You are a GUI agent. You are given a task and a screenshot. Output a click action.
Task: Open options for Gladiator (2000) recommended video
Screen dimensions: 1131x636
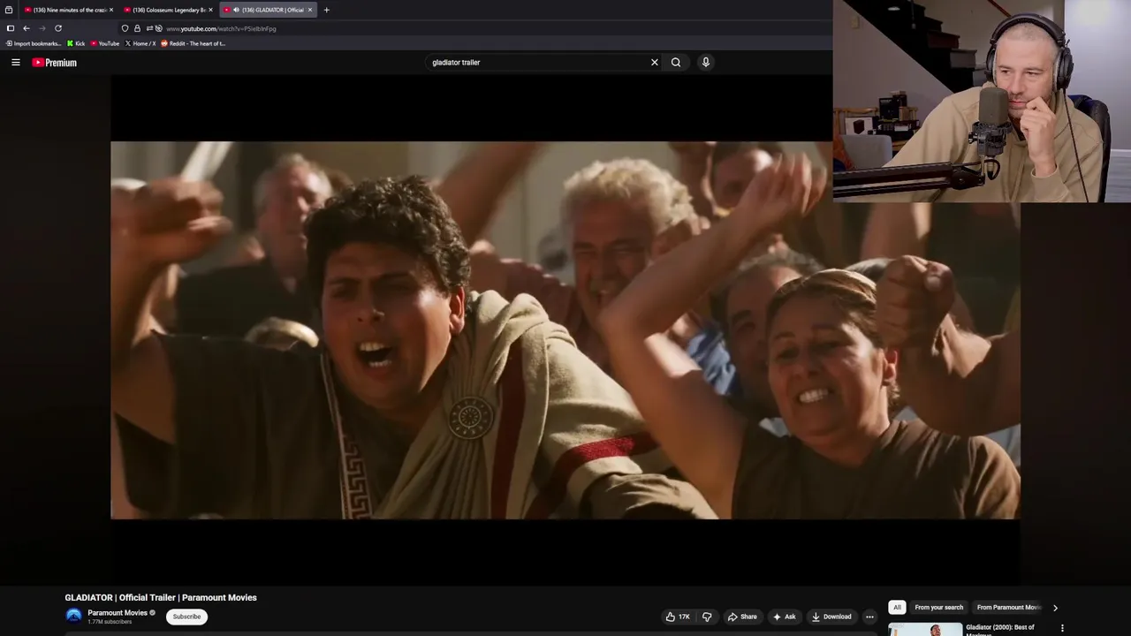coord(1062,628)
